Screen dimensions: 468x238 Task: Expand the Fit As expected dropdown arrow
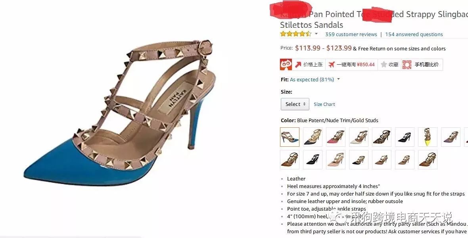(x=338, y=79)
